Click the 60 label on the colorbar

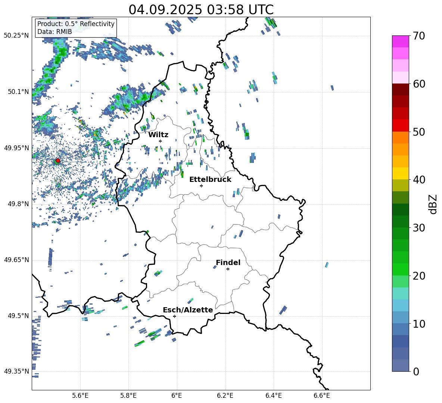[419, 84]
